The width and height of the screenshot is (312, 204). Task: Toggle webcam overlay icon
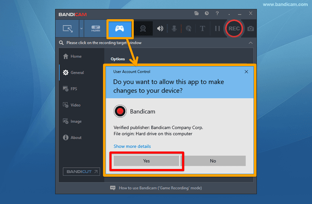143,29
